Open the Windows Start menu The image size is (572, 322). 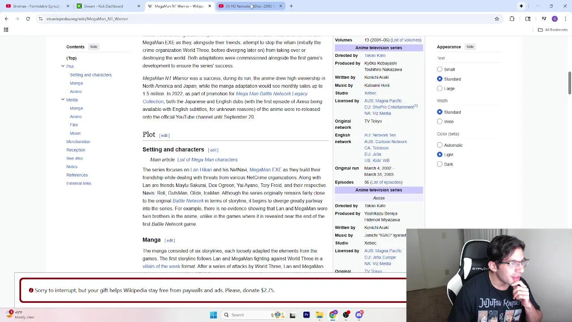pos(213,315)
